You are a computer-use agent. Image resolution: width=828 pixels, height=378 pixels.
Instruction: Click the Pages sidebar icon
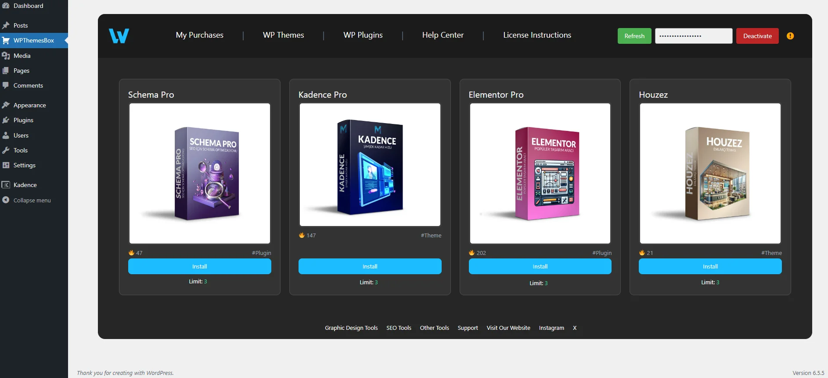click(6, 71)
